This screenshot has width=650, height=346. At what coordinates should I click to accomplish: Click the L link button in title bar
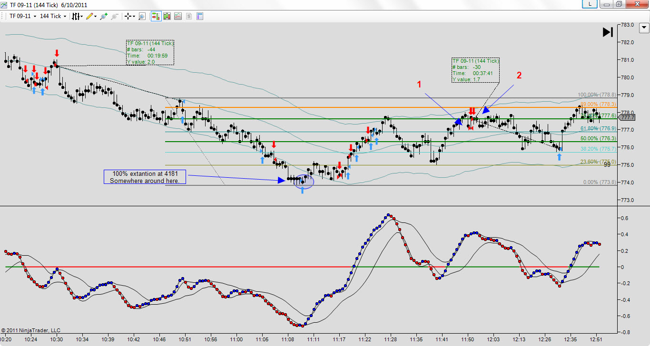coord(590,4)
